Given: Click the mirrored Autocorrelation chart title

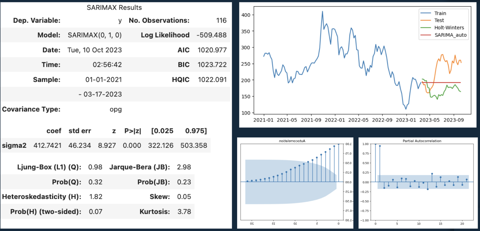Looking at the screenshot, I should (x=292, y=141).
